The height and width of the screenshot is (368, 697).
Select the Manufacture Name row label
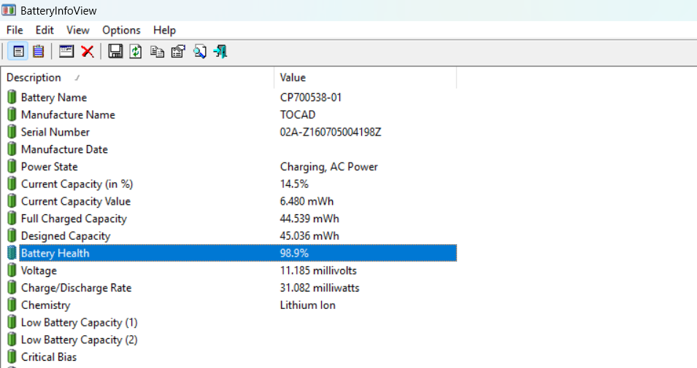point(68,114)
